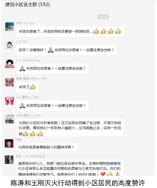Click the last thumbs-up emoji in 李晨's message
157x188 pixels.
click(x=118, y=31)
